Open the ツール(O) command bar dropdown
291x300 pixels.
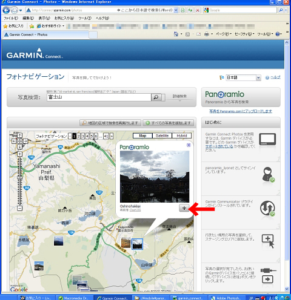[265, 34]
